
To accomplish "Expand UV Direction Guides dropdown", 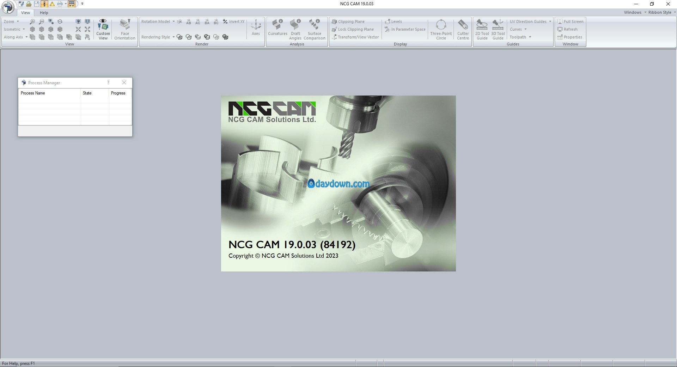I will pyautogui.click(x=530, y=22).
